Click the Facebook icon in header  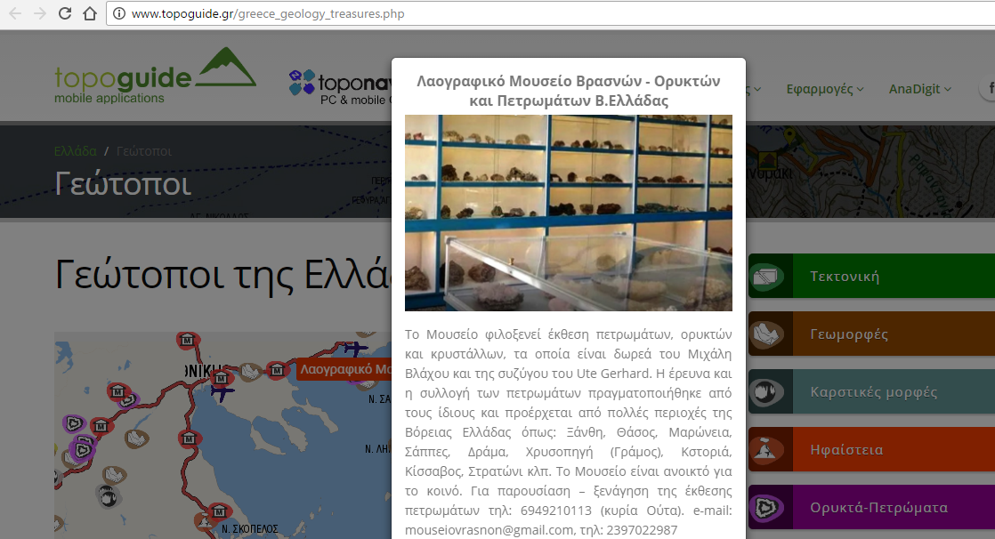[x=988, y=89]
